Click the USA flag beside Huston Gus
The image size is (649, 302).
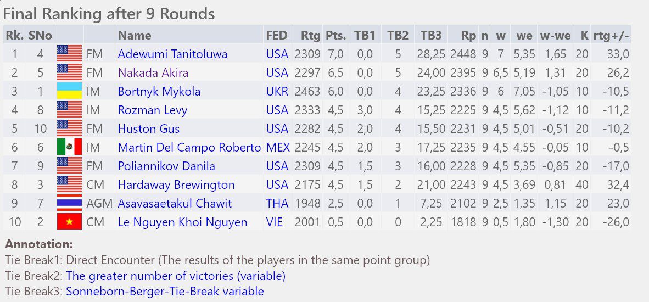point(69,128)
